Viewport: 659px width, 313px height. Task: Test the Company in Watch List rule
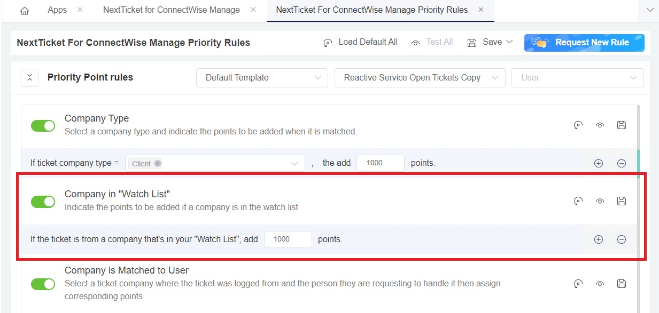tap(600, 201)
